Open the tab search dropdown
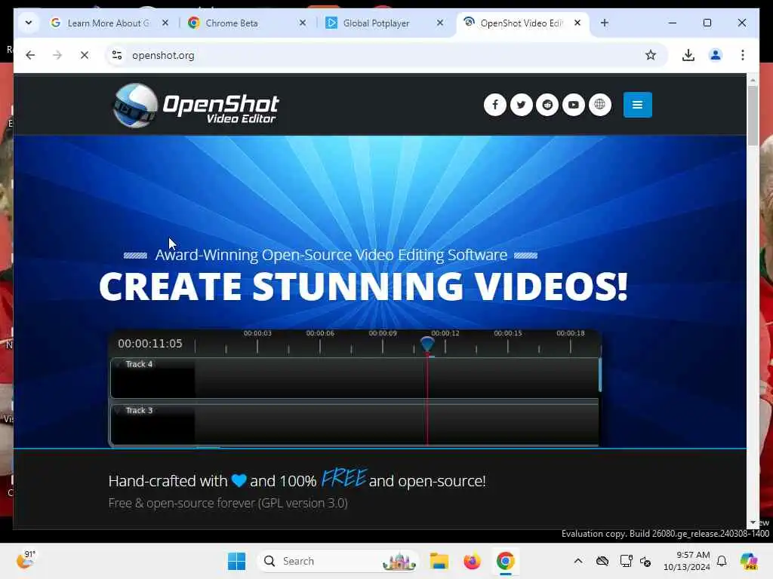 29,23
